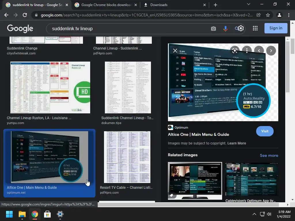Share this page from address bar

point(259,15)
